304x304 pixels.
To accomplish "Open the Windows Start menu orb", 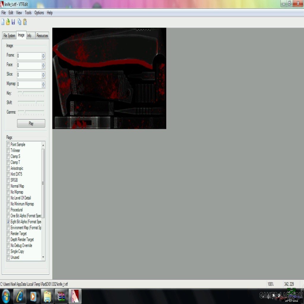I will tap(6, 296).
